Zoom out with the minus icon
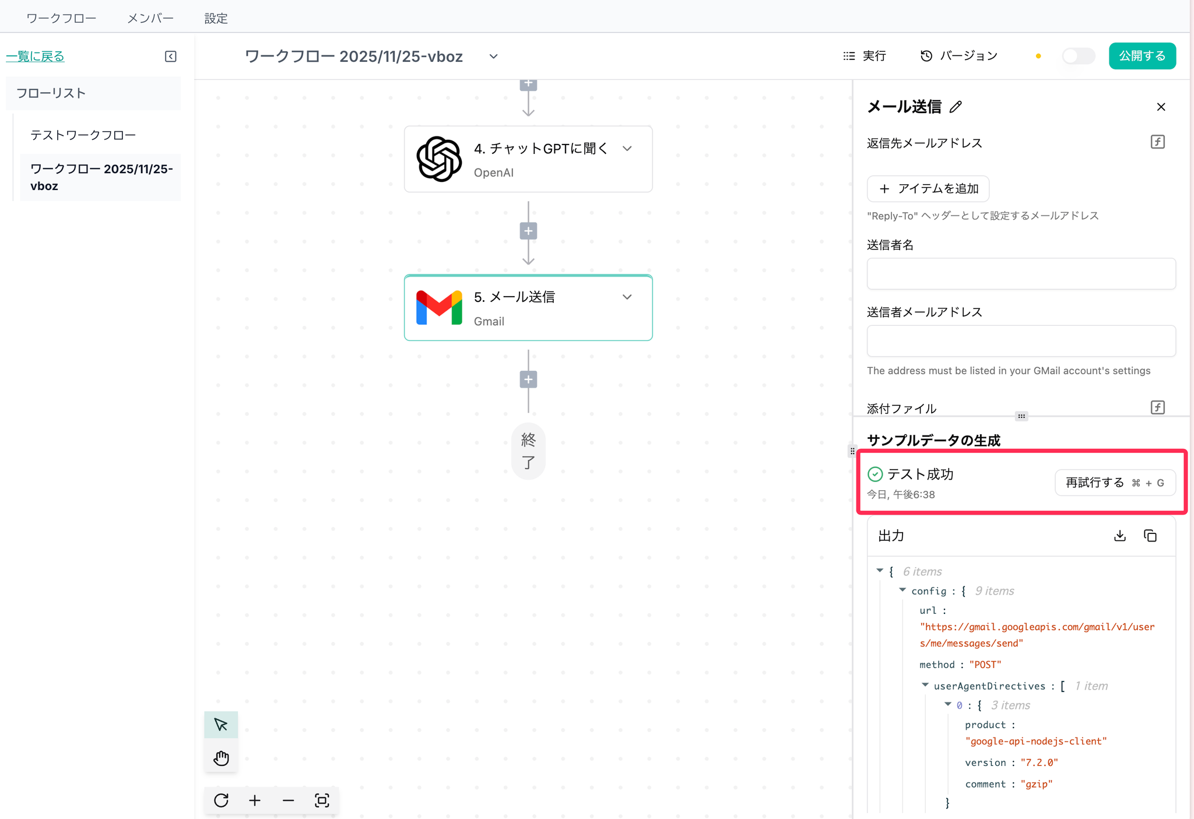Viewport: 1194px width, 819px height. coord(288,800)
